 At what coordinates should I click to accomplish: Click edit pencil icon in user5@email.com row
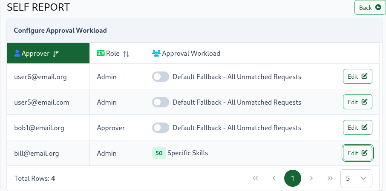[365, 102]
